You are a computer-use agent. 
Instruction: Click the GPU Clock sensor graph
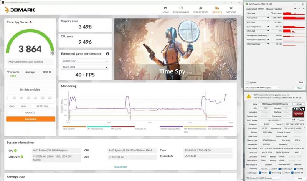coord(294,13)
